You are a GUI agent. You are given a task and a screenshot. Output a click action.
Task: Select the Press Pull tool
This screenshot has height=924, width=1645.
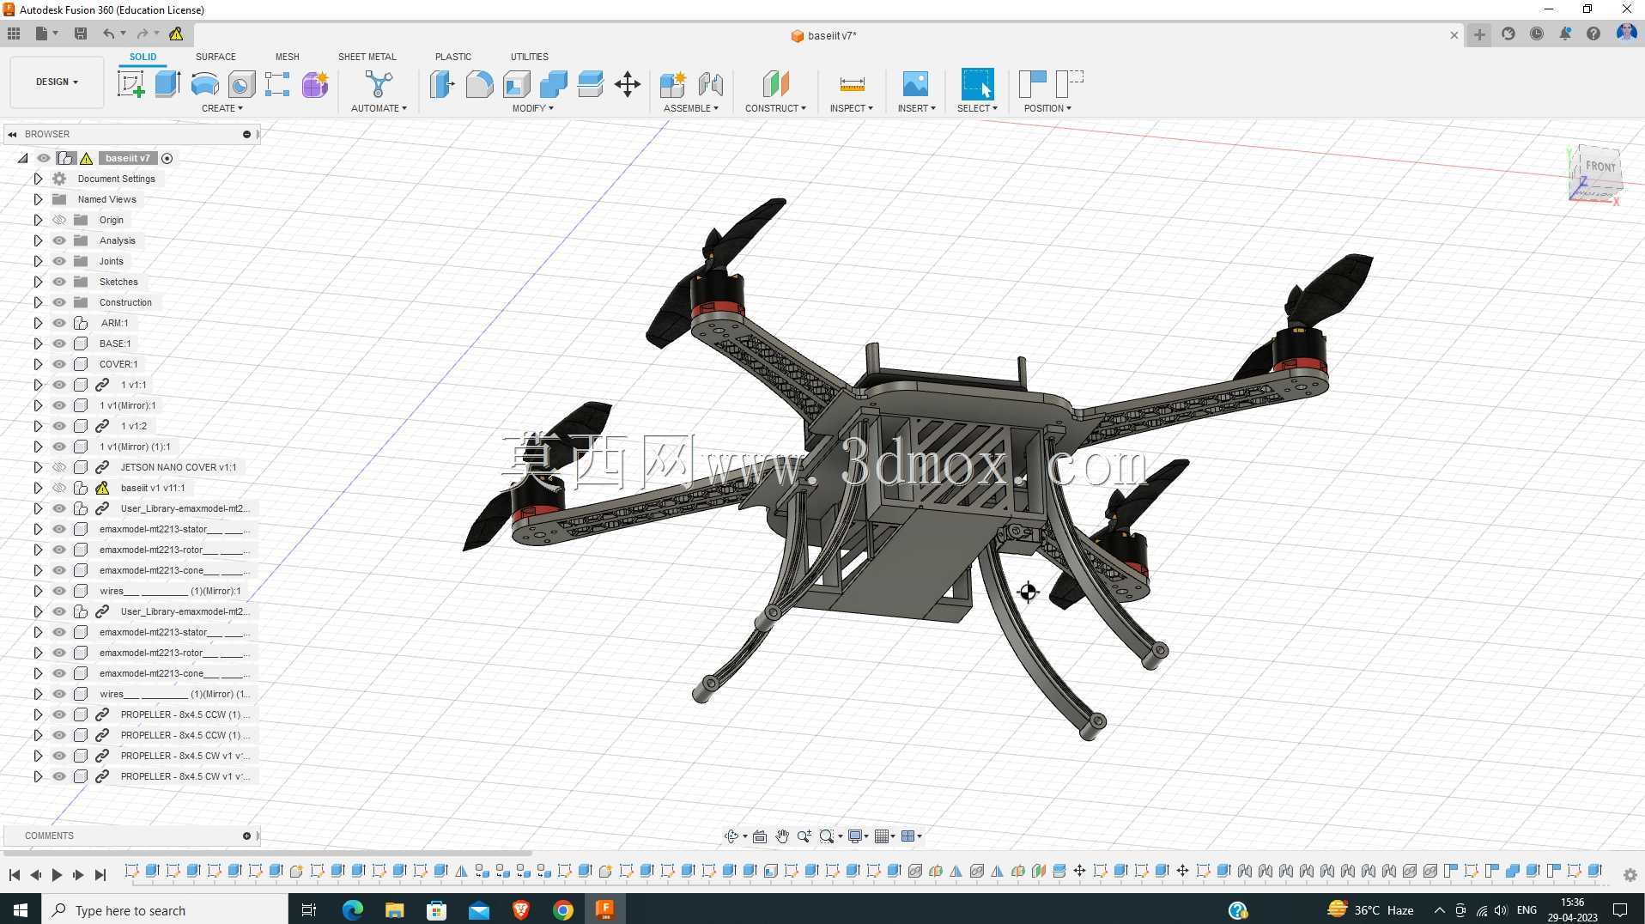pyautogui.click(x=442, y=84)
